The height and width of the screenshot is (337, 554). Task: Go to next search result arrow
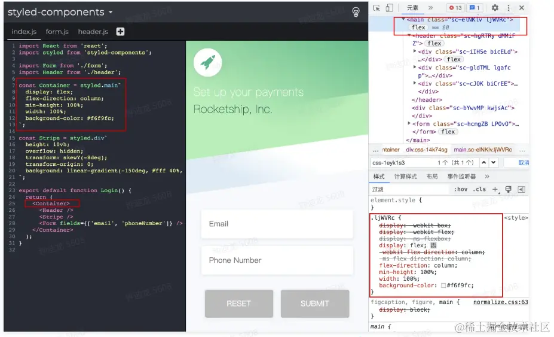(493, 162)
